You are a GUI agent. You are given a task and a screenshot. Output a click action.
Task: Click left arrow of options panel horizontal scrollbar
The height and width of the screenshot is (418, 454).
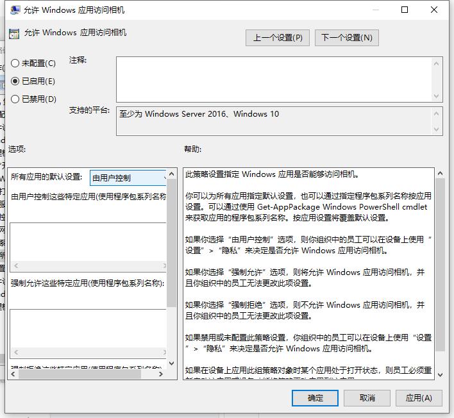[13, 374]
